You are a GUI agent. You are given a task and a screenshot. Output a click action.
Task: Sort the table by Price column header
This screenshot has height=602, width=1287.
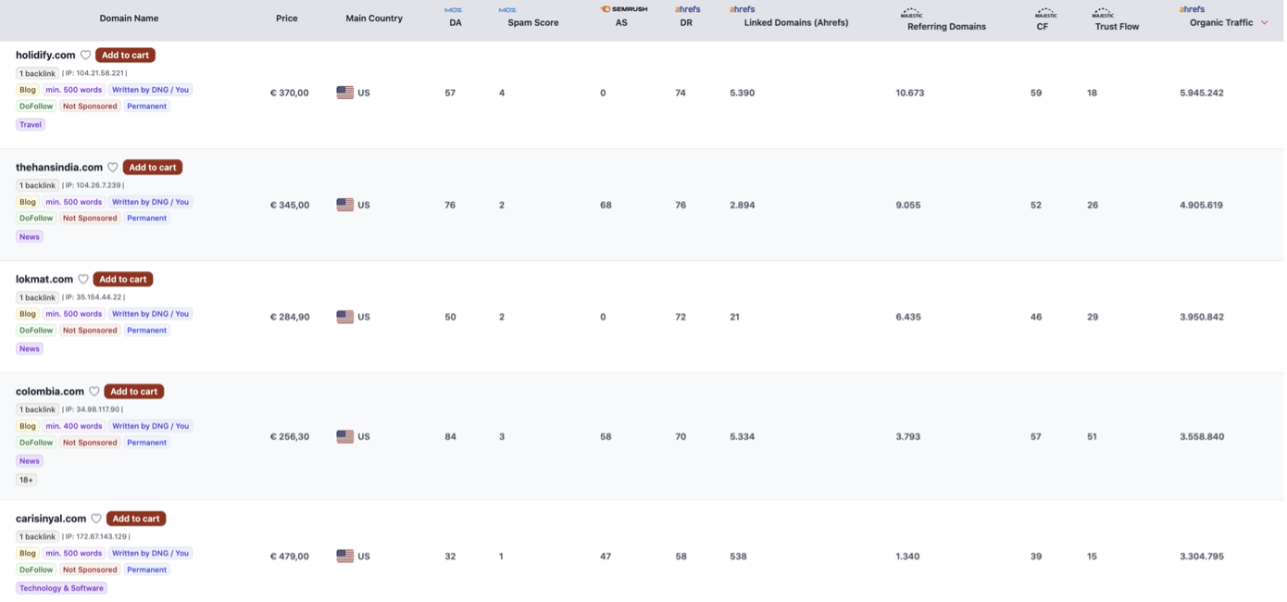tap(286, 19)
